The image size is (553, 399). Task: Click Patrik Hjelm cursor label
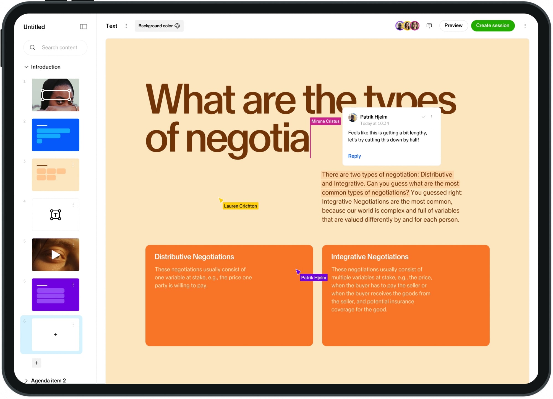tap(314, 278)
